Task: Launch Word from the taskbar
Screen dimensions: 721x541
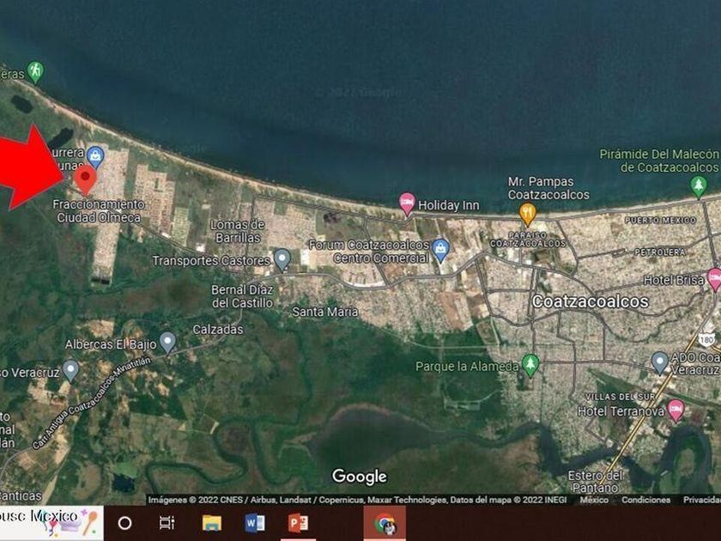Action: (x=255, y=523)
